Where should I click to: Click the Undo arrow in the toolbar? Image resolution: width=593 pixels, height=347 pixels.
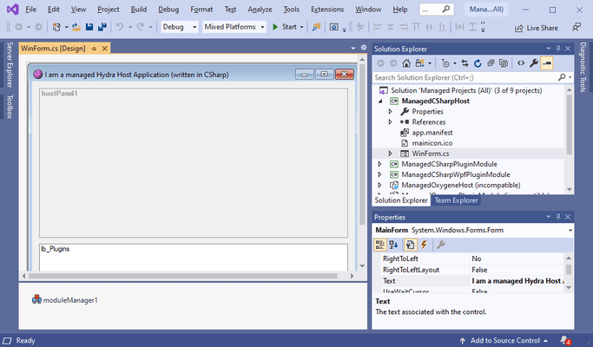(120, 27)
